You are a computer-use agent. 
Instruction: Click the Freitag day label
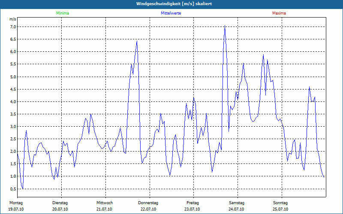click(x=193, y=203)
